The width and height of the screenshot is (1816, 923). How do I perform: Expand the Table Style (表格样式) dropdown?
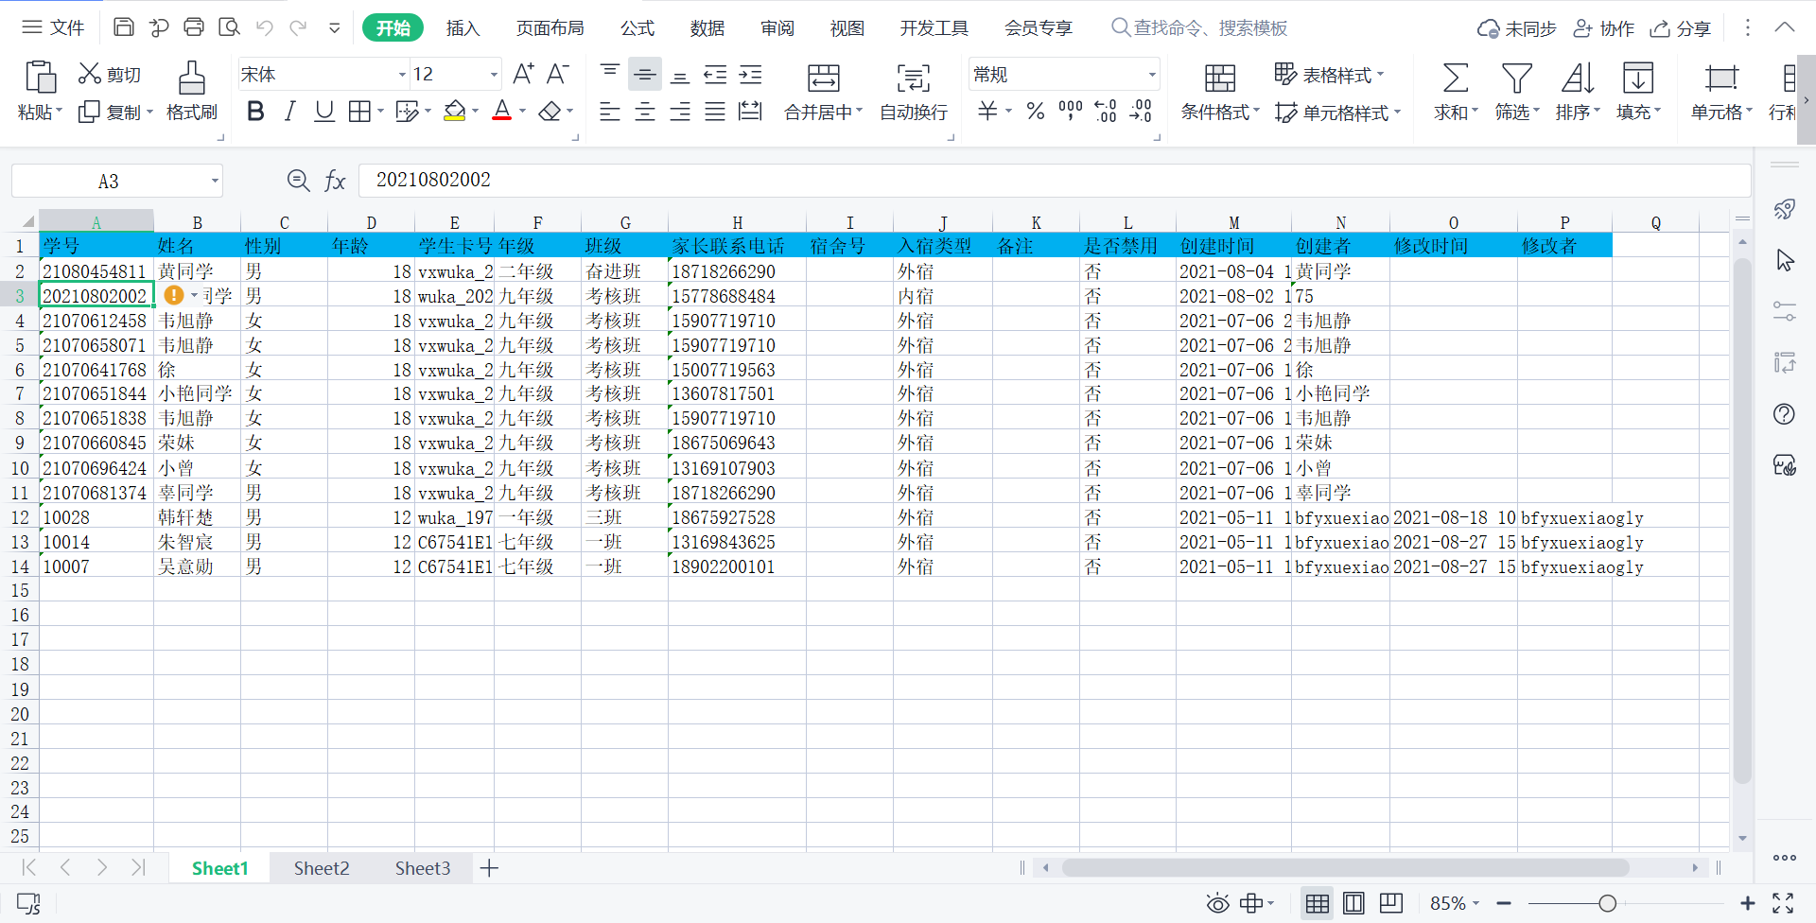[1380, 74]
